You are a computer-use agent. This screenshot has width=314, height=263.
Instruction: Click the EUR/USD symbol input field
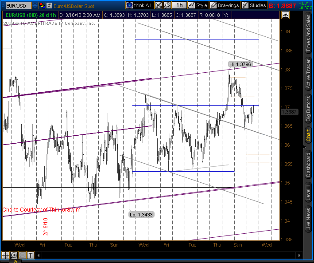pyautogui.click(x=19, y=6)
